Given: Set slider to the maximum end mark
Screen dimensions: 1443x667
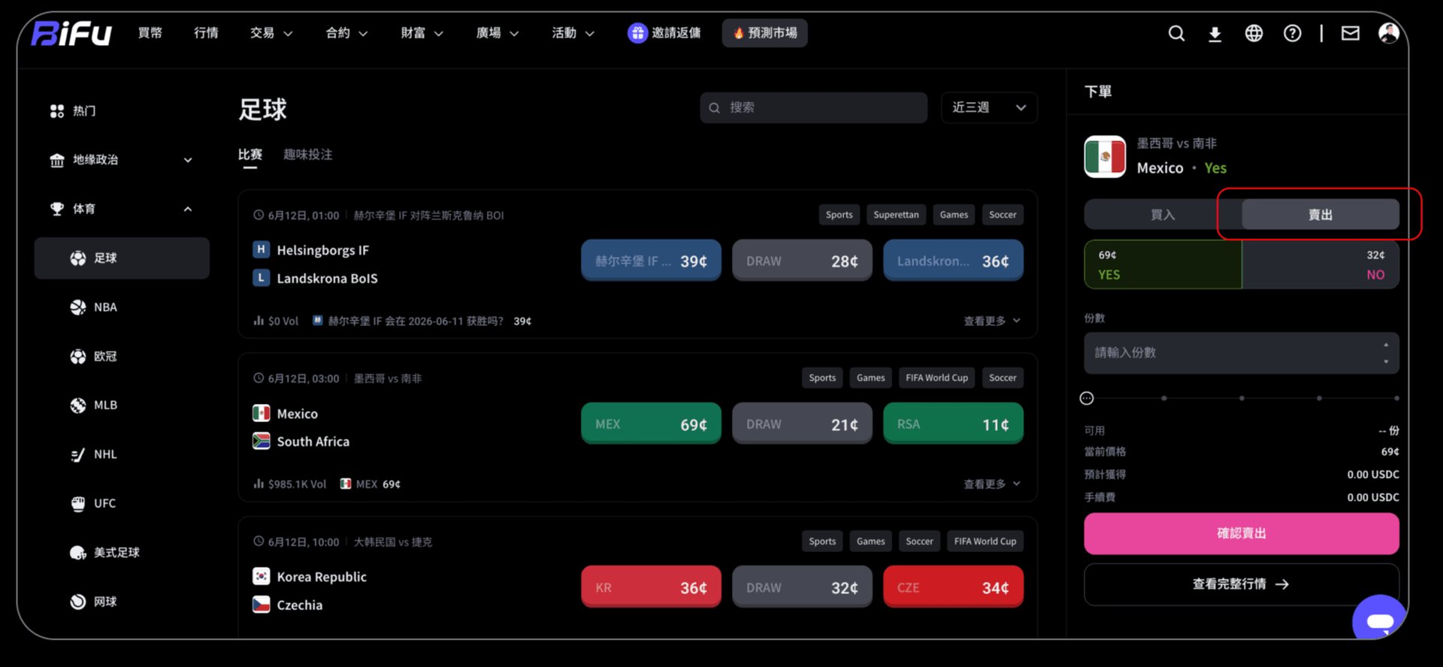Looking at the screenshot, I should 1396,398.
